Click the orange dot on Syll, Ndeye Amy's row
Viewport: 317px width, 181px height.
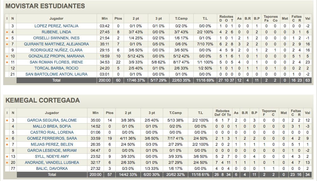click(7, 157)
